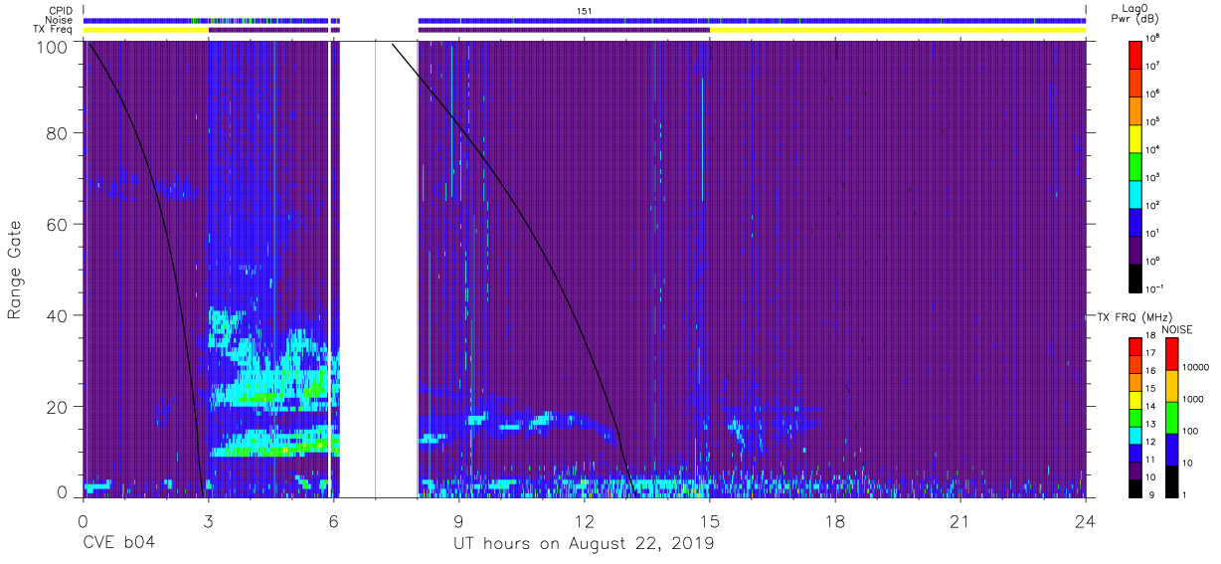Click the yellow TX Freq strip after hour 15
1221x564 pixels.
[898, 30]
